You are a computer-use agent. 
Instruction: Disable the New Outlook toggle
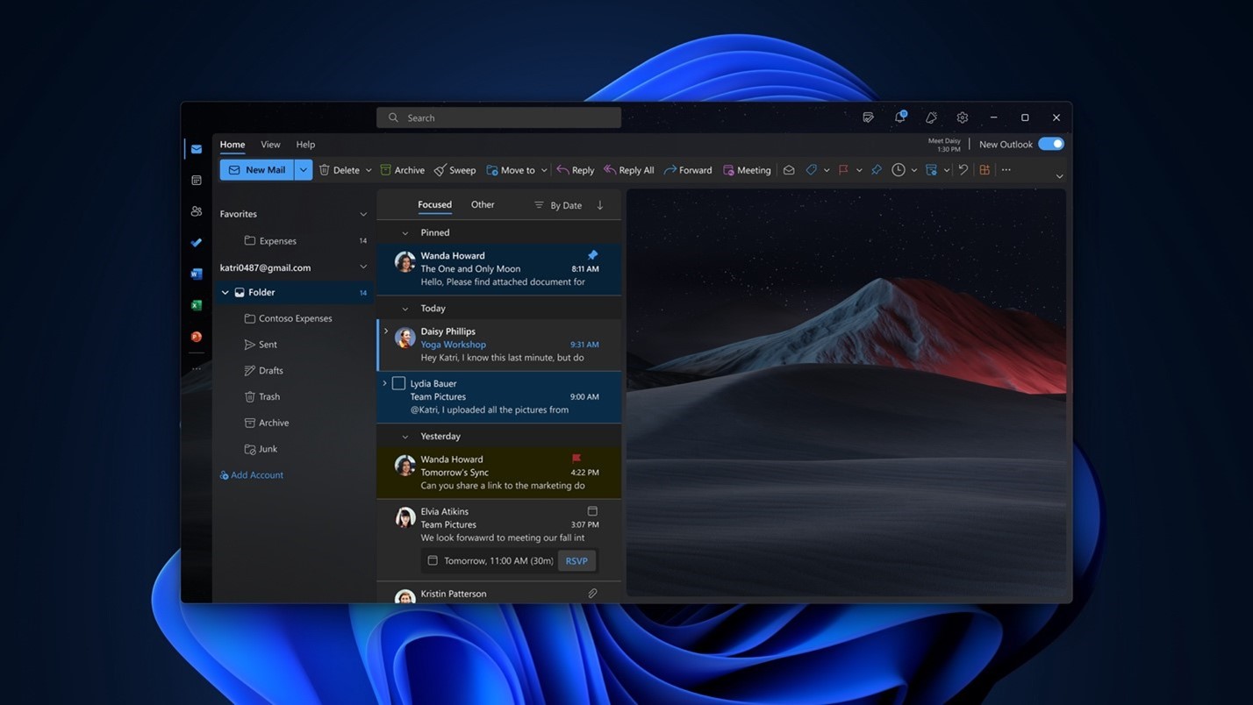point(1050,144)
